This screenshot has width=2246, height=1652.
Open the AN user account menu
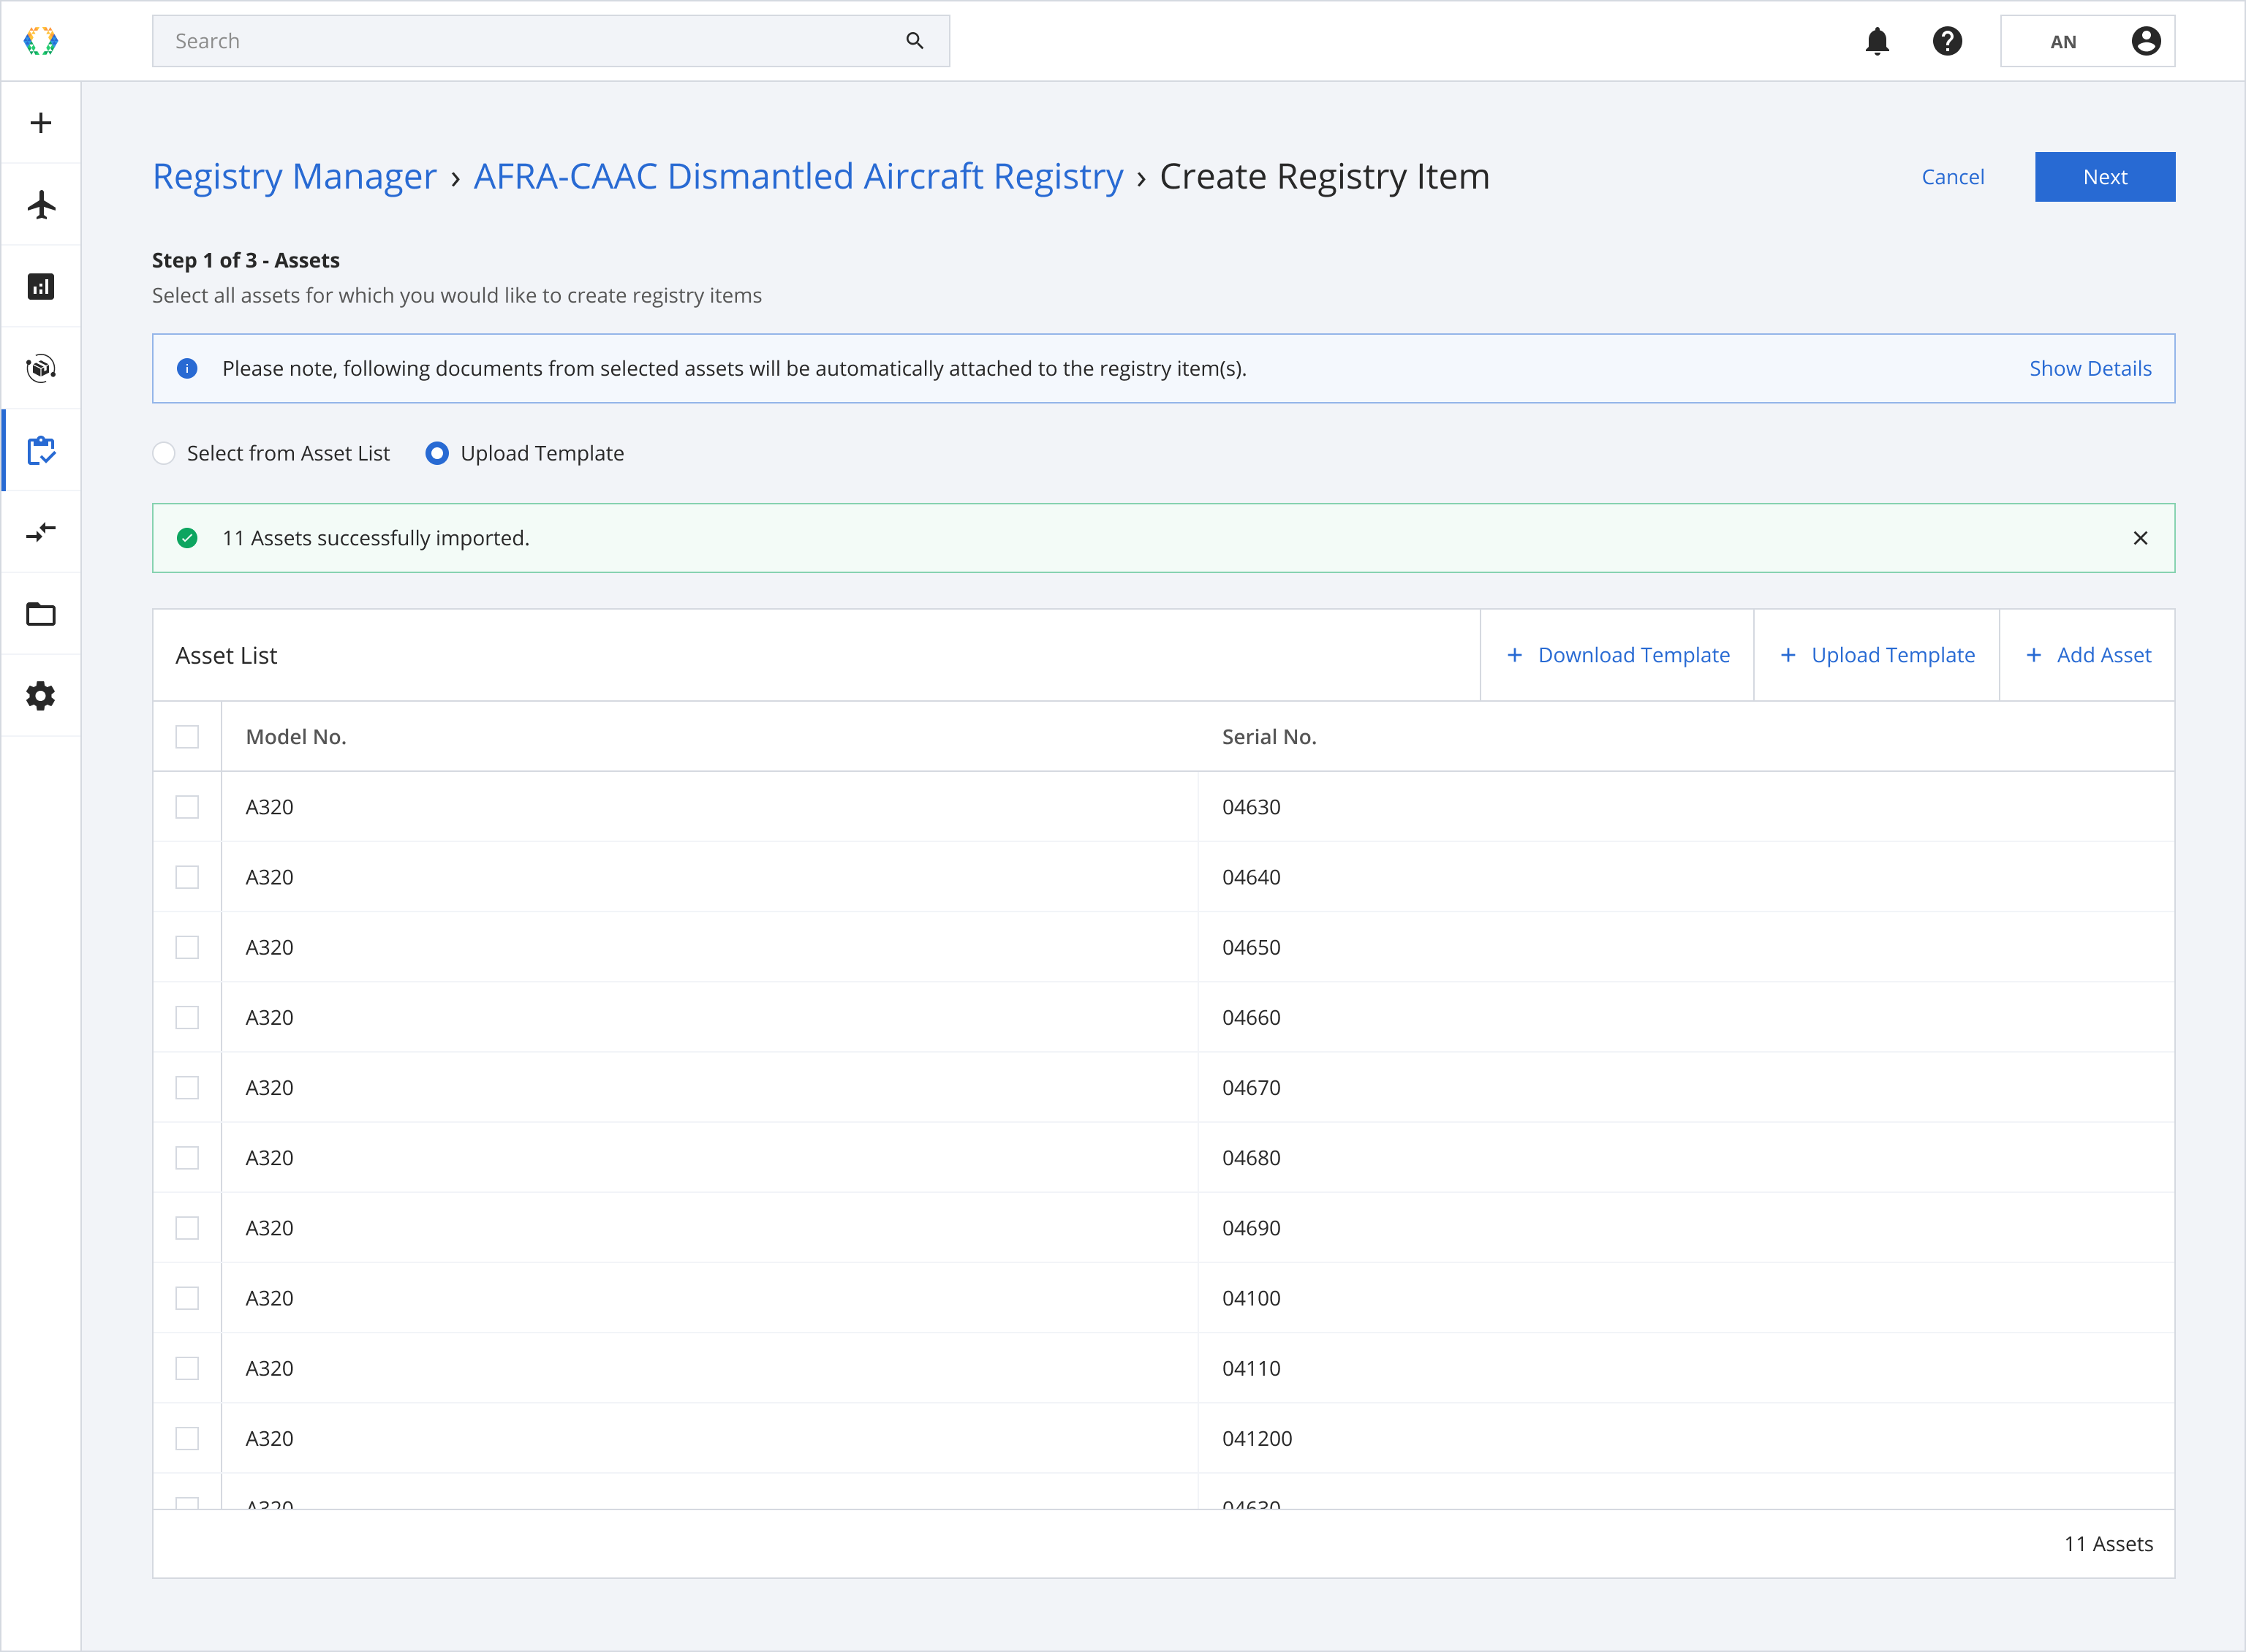pyautogui.click(x=2087, y=41)
